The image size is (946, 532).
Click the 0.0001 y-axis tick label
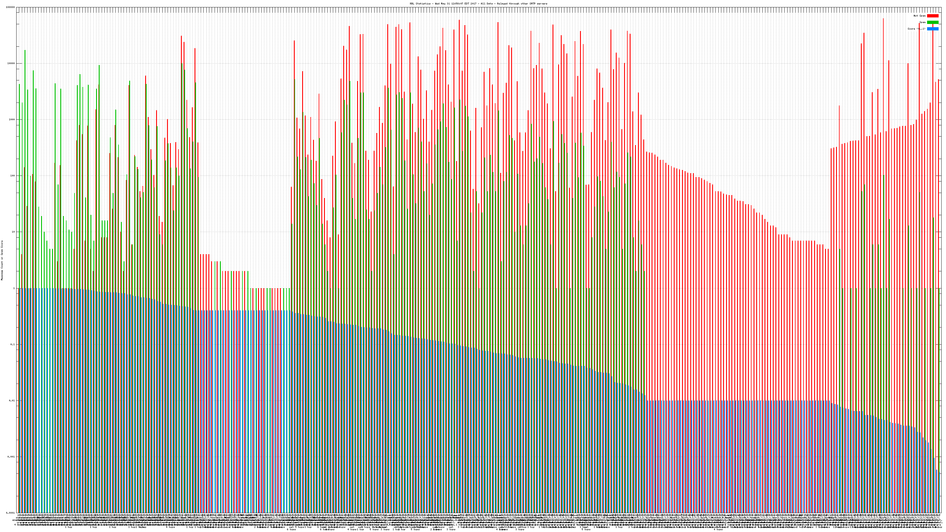pos(11,513)
